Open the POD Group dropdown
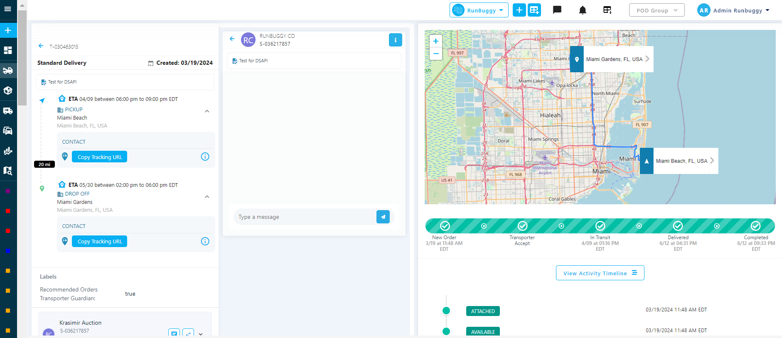 tap(657, 10)
